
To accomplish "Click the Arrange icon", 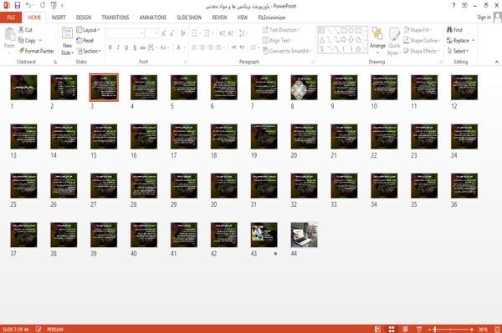I will tap(377, 34).
